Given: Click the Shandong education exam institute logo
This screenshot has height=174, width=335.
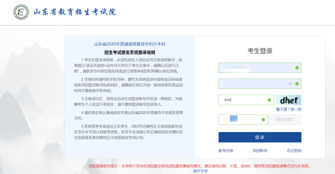Looking at the screenshot, I should coord(21,12).
